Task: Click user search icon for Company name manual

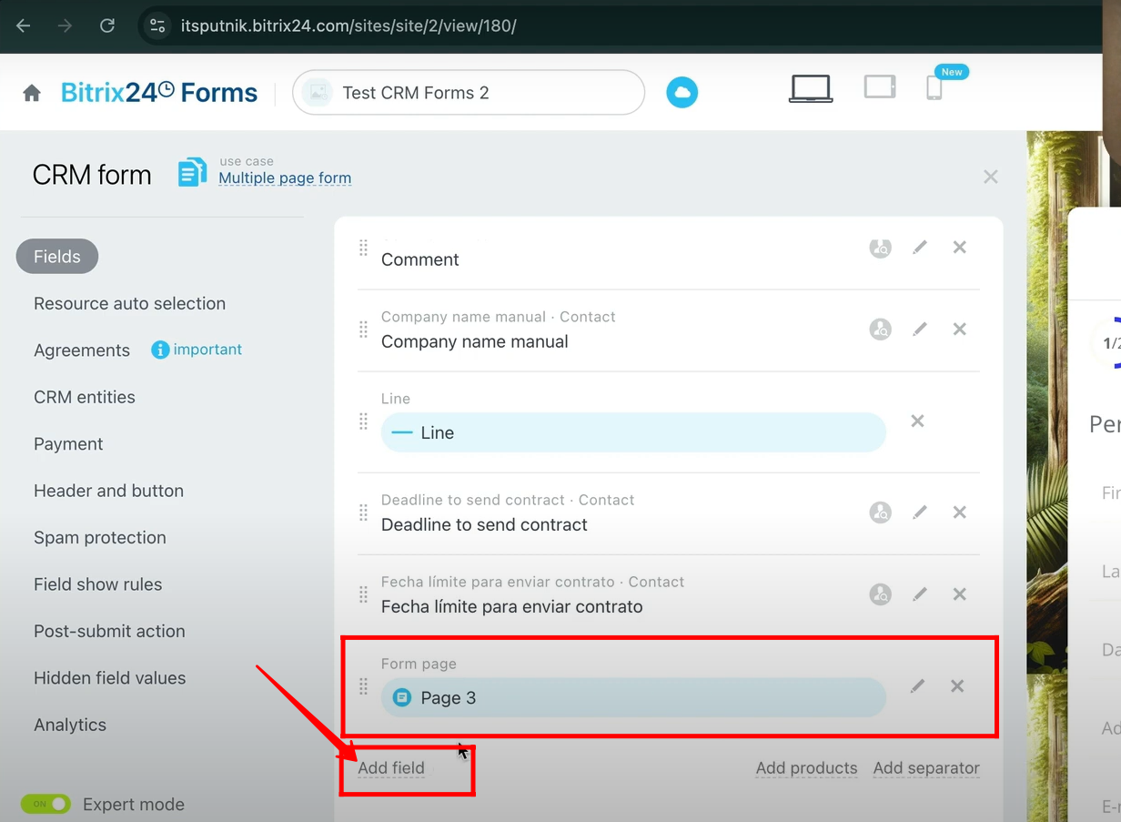Action: coord(880,330)
